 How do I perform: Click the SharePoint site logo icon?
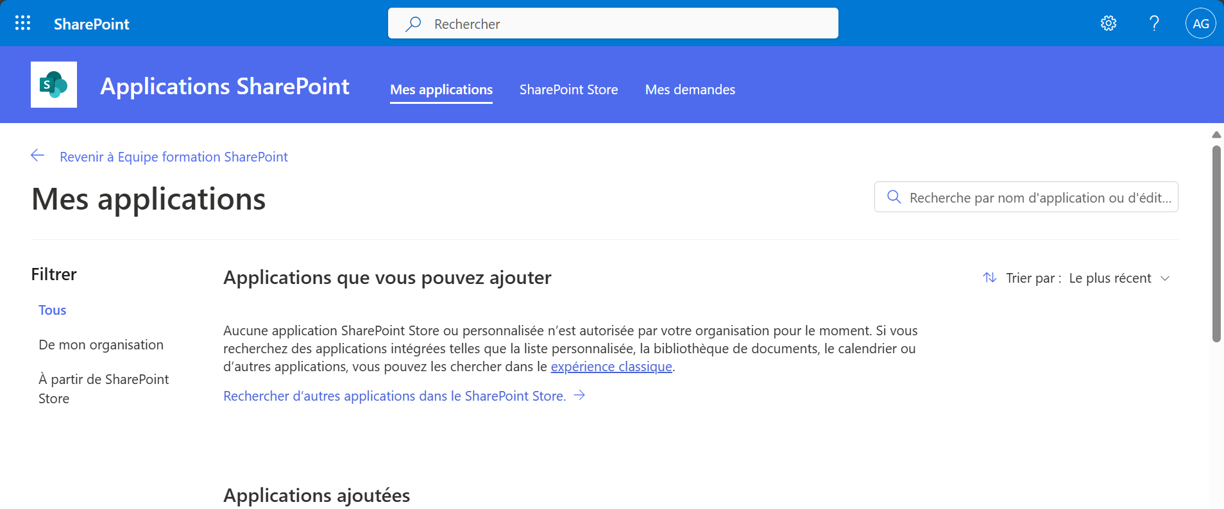pyautogui.click(x=54, y=85)
